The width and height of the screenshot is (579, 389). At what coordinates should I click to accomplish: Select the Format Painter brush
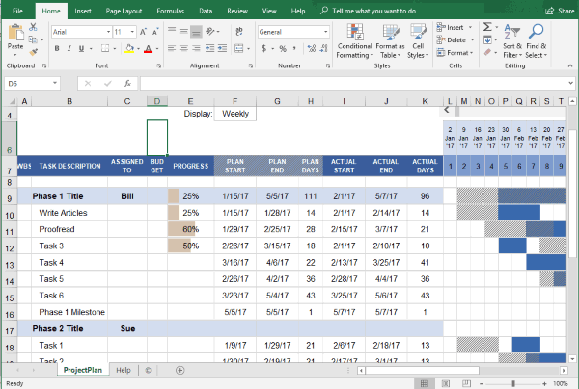pos(35,53)
